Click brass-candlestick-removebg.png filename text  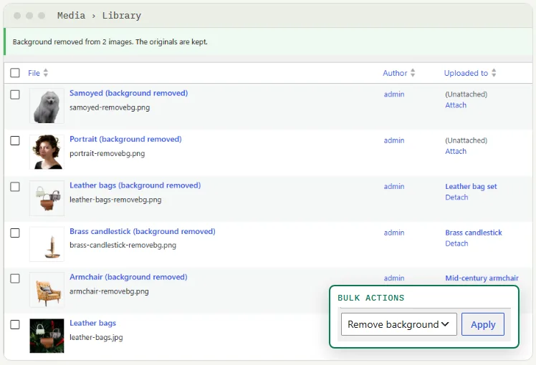(x=123, y=245)
